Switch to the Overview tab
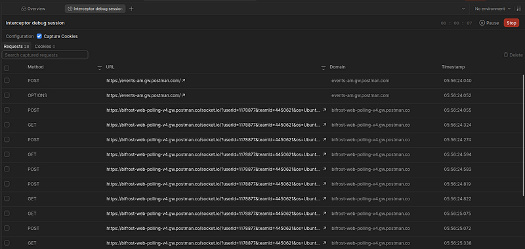Image resolution: width=525 pixels, height=249 pixels. [x=33, y=9]
